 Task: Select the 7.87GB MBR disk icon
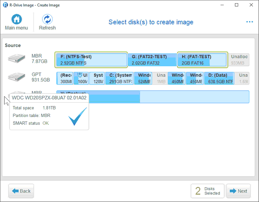(16, 58)
